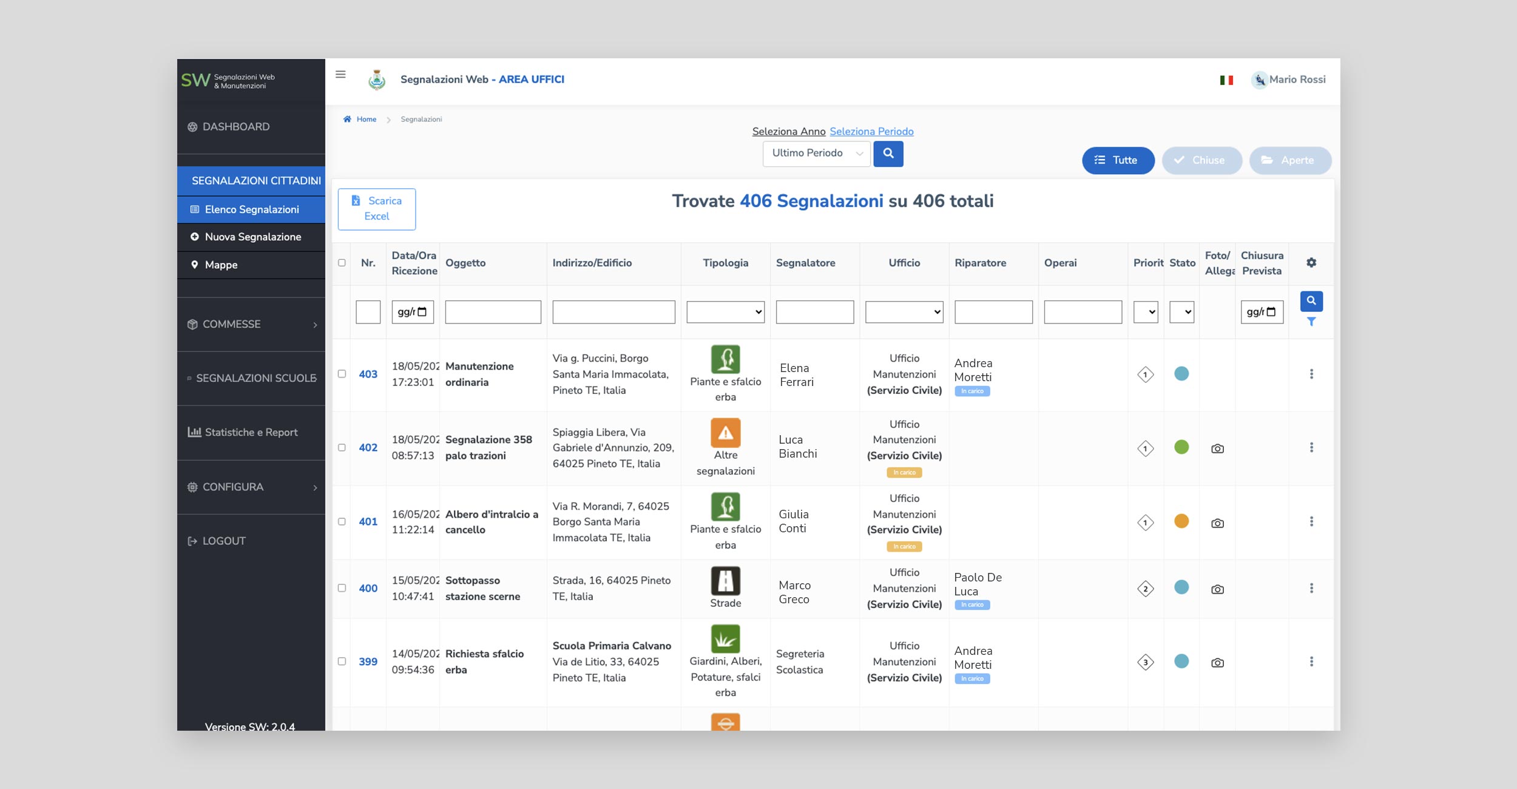This screenshot has width=1517, height=789.
Task: Open Nuova Segnalazione in the sidebar
Action: click(252, 237)
